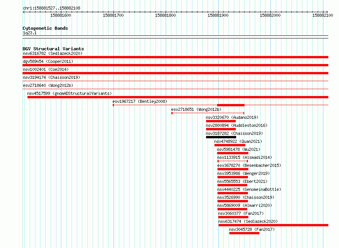Viewport: 339px width, 248px height.
Task: Open nsv4440225 (GenomeinaBottle) variant
Action: click(249, 189)
